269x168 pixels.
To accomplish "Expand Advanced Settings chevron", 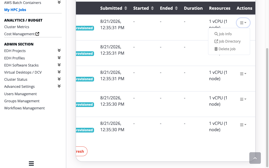I will [x=59, y=86].
